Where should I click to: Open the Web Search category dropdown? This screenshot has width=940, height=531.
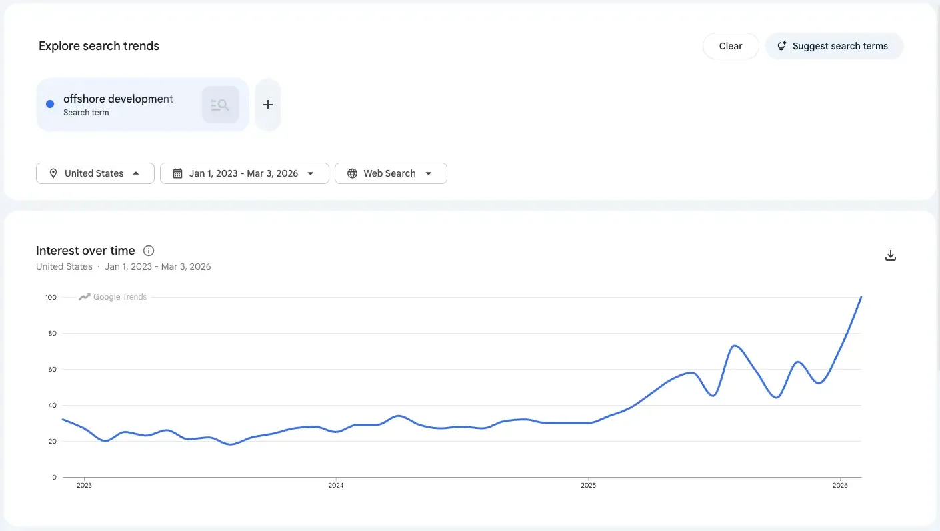[x=391, y=173]
